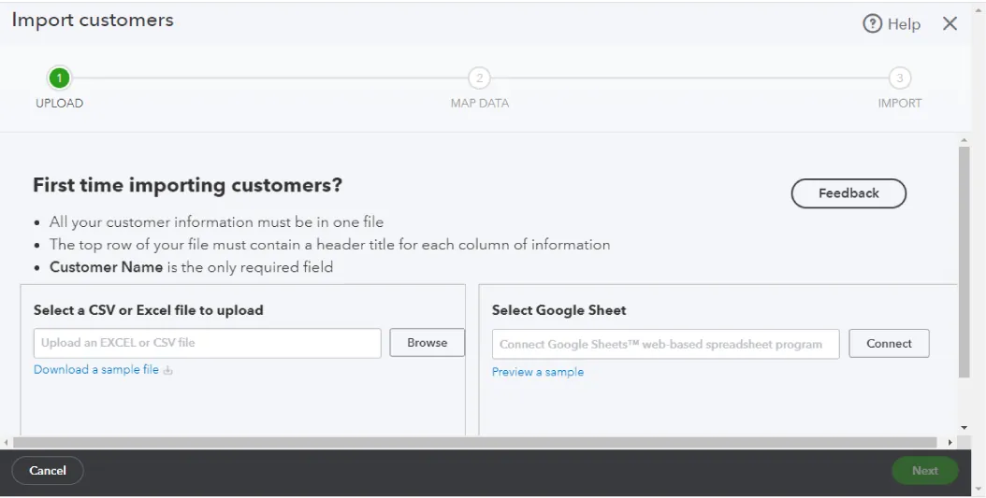This screenshot has height=498, width=986.
Task: Focus the Connect Google Sheets text field
Action: point(665,344)
